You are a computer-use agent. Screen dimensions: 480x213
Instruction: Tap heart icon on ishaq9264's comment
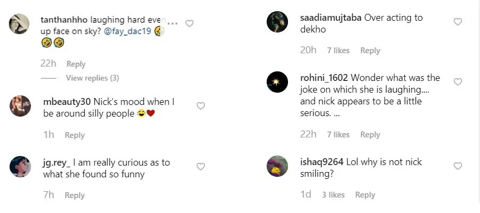pos(457,166)
